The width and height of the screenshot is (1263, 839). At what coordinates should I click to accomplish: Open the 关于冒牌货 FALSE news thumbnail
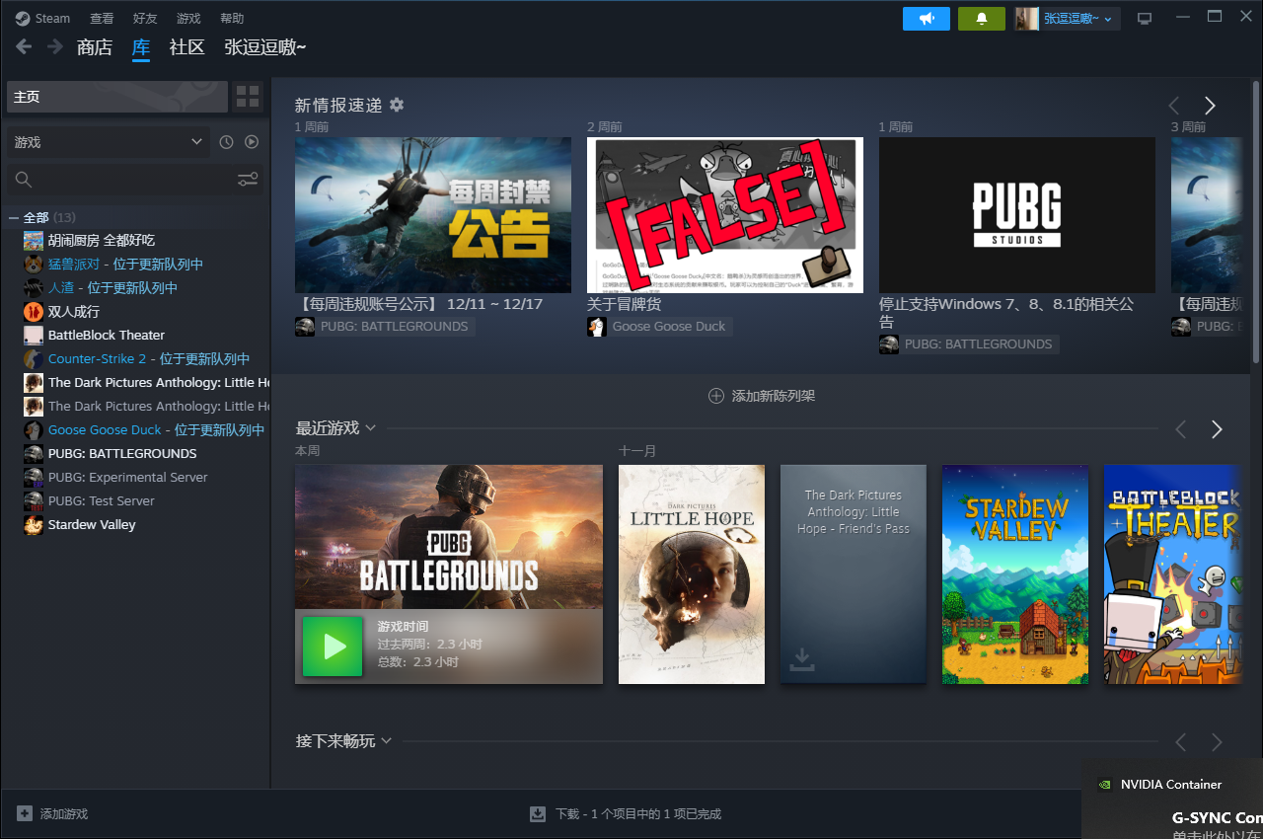[725, 214]
